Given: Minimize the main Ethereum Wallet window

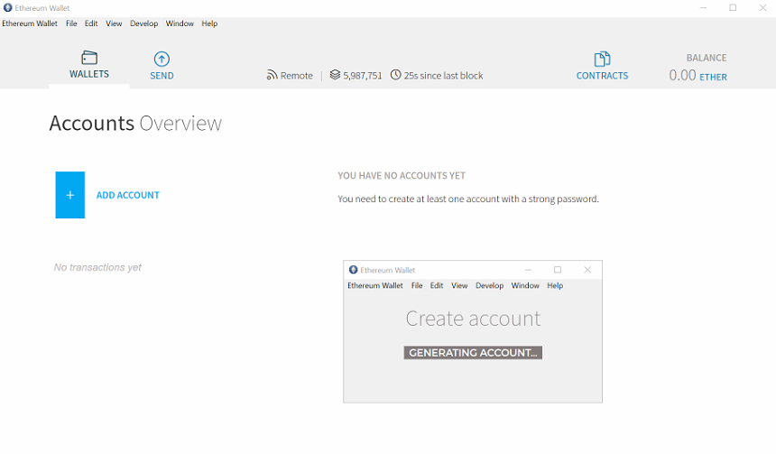Looking at the screenshot, I should [703, 7].
